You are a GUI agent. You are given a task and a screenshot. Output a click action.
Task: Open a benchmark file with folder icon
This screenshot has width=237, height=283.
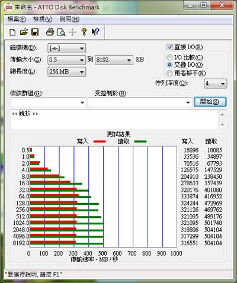[x=24, y=32]
